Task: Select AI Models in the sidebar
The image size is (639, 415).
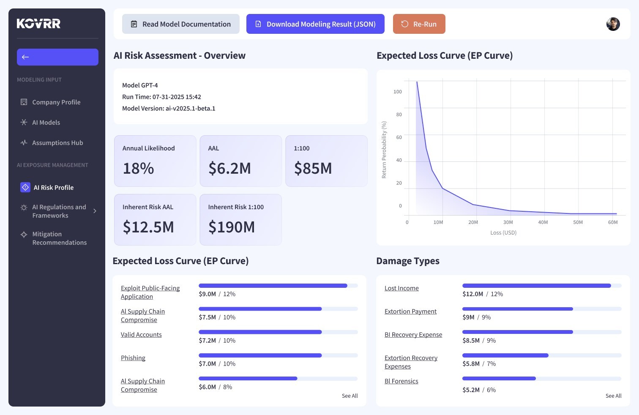Action: coord(46,123)
